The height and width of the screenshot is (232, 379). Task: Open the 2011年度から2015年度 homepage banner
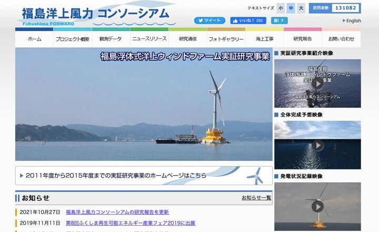point(144,176)
